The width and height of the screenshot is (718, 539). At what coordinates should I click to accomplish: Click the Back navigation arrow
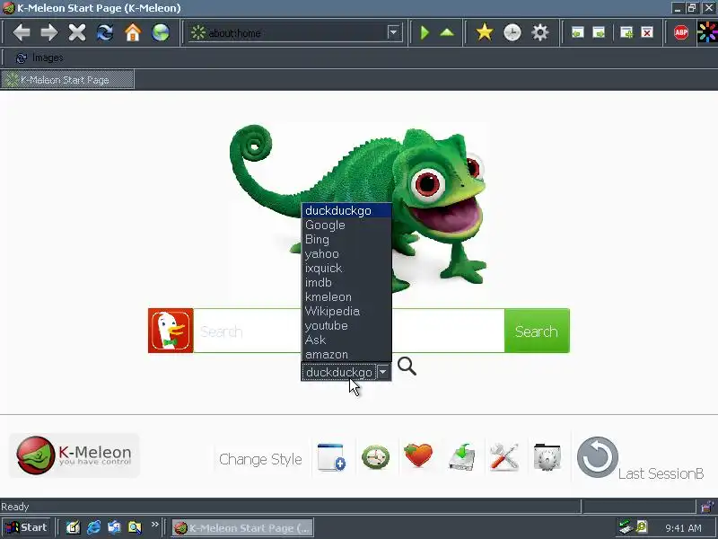[21, 32]
